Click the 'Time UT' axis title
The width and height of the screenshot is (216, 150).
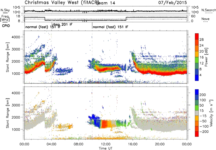(106, 148)
